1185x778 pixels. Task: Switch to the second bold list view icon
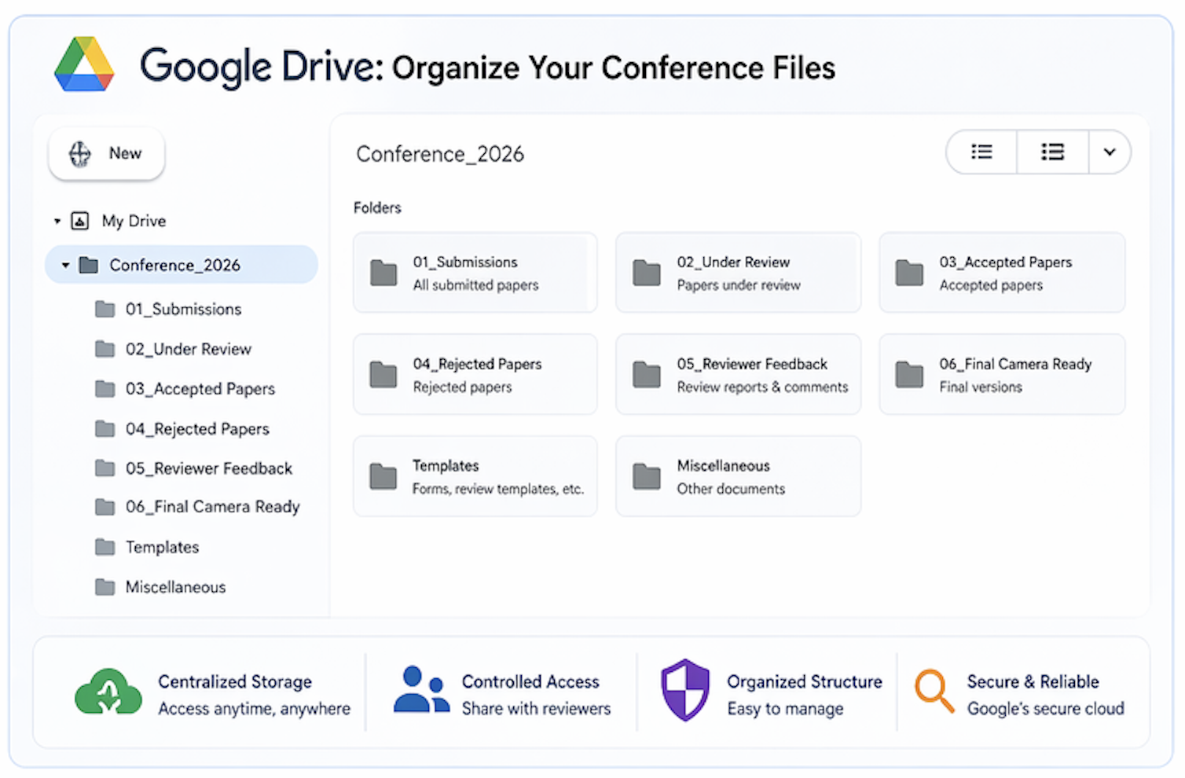[1052, 152]
